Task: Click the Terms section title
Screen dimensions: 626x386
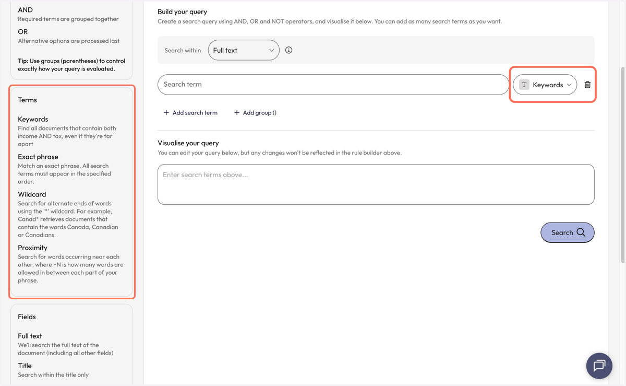Action: click(27, 100)
